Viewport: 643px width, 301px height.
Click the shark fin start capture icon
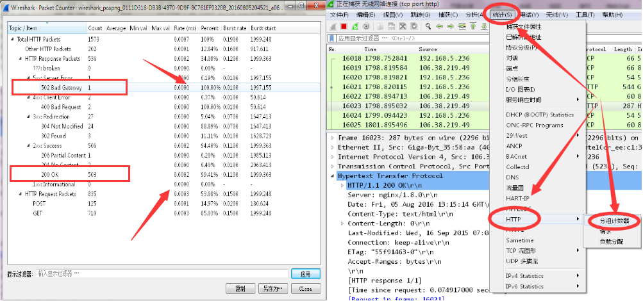pos(333,26)
